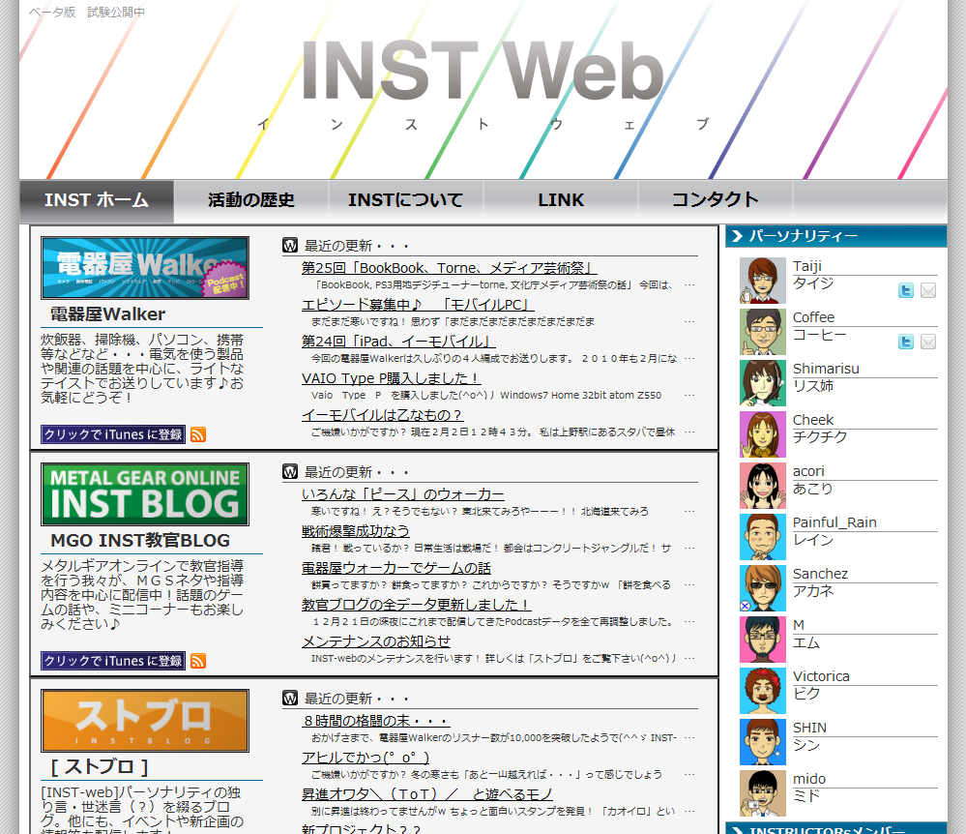Click the name Painful_Rain in sidebar
Image resolution: width=966 pixels, height=834 pixels.
(834, 522)
